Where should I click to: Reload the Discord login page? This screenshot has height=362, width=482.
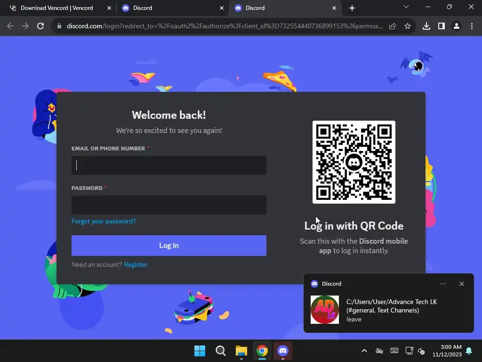[x=40, y=26]
